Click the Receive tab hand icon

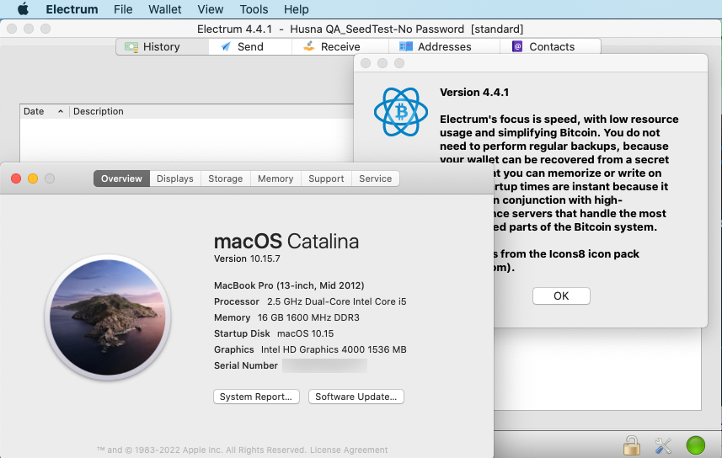(x=309, y=45)
